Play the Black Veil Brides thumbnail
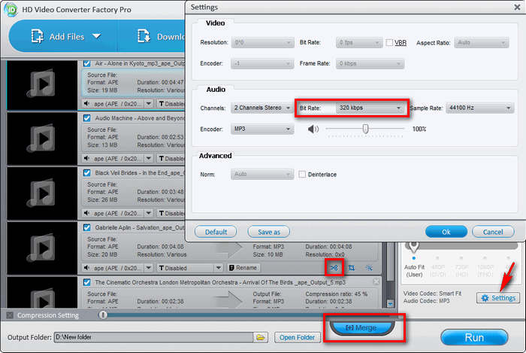Viewport: 526px width, 353px height. click(x=42, y=193)
